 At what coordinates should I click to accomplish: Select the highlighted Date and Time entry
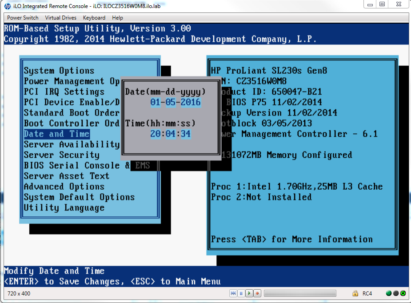(x=56, y=134)
